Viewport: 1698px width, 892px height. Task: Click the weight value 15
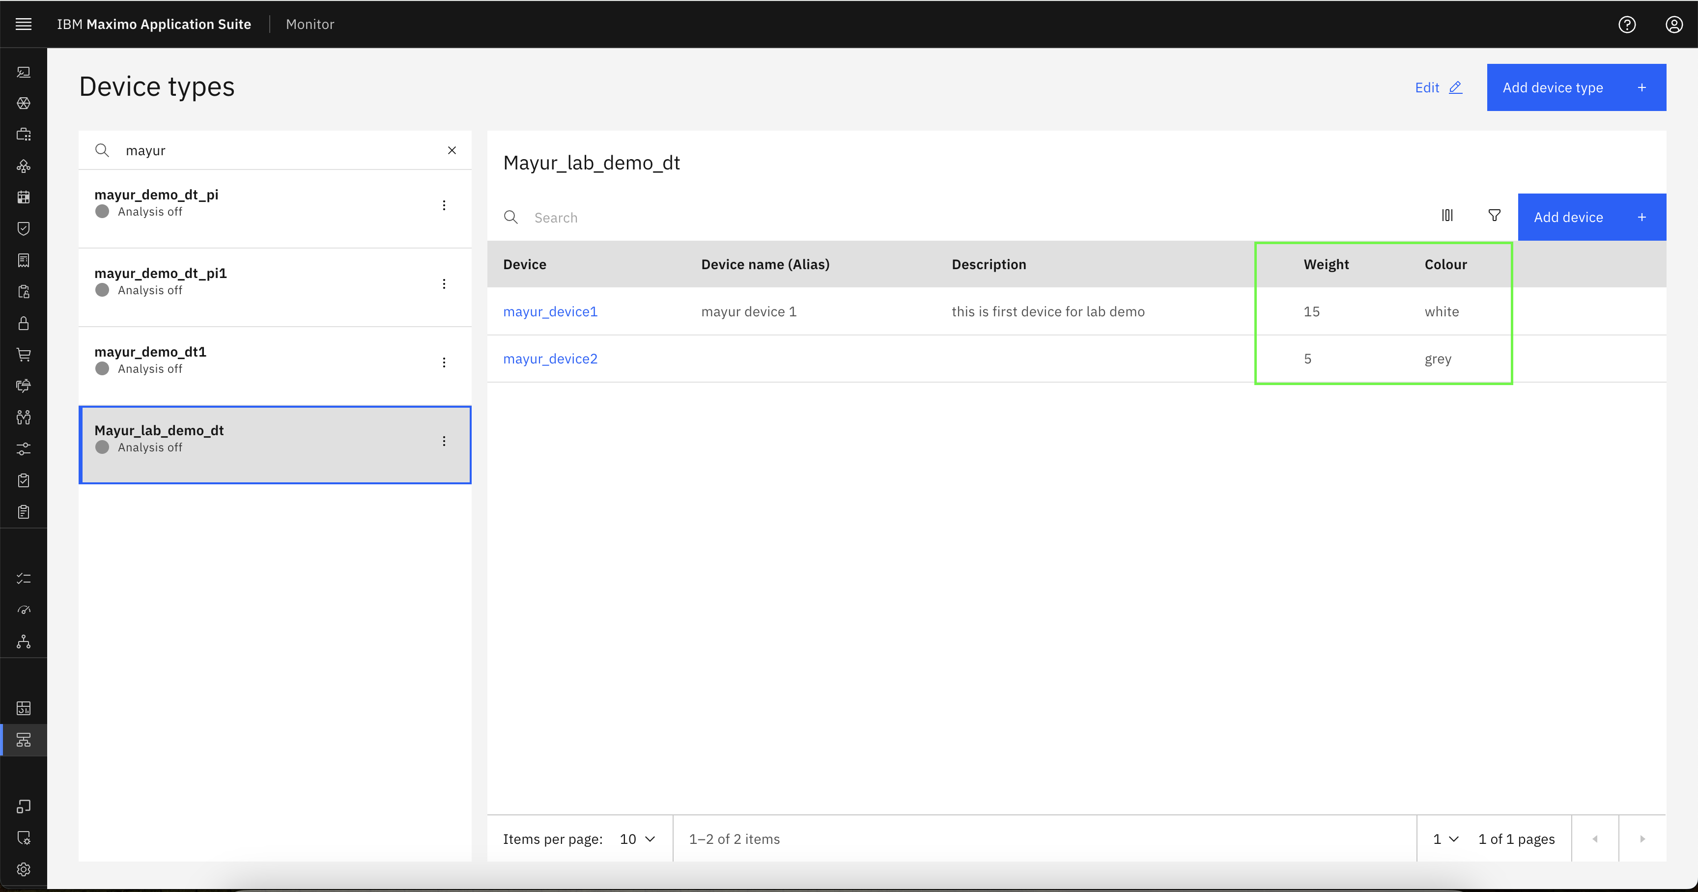tap(1311, 311)
